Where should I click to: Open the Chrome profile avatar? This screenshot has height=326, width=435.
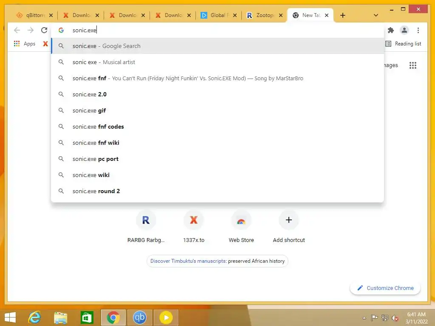404,30
